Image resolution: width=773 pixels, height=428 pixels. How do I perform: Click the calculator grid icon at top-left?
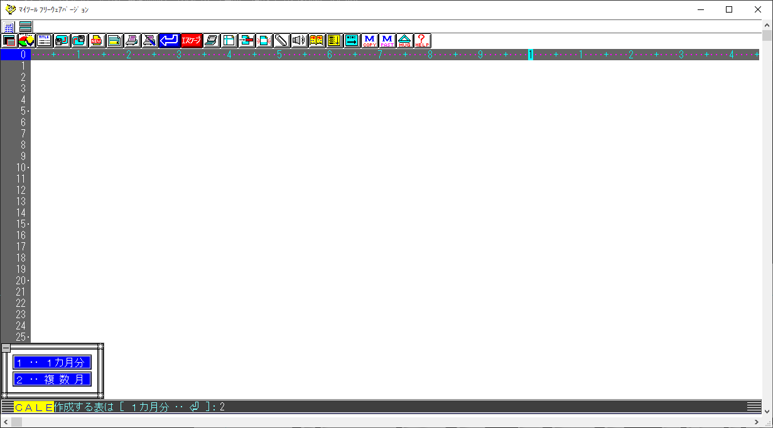(x=9, y=27)
